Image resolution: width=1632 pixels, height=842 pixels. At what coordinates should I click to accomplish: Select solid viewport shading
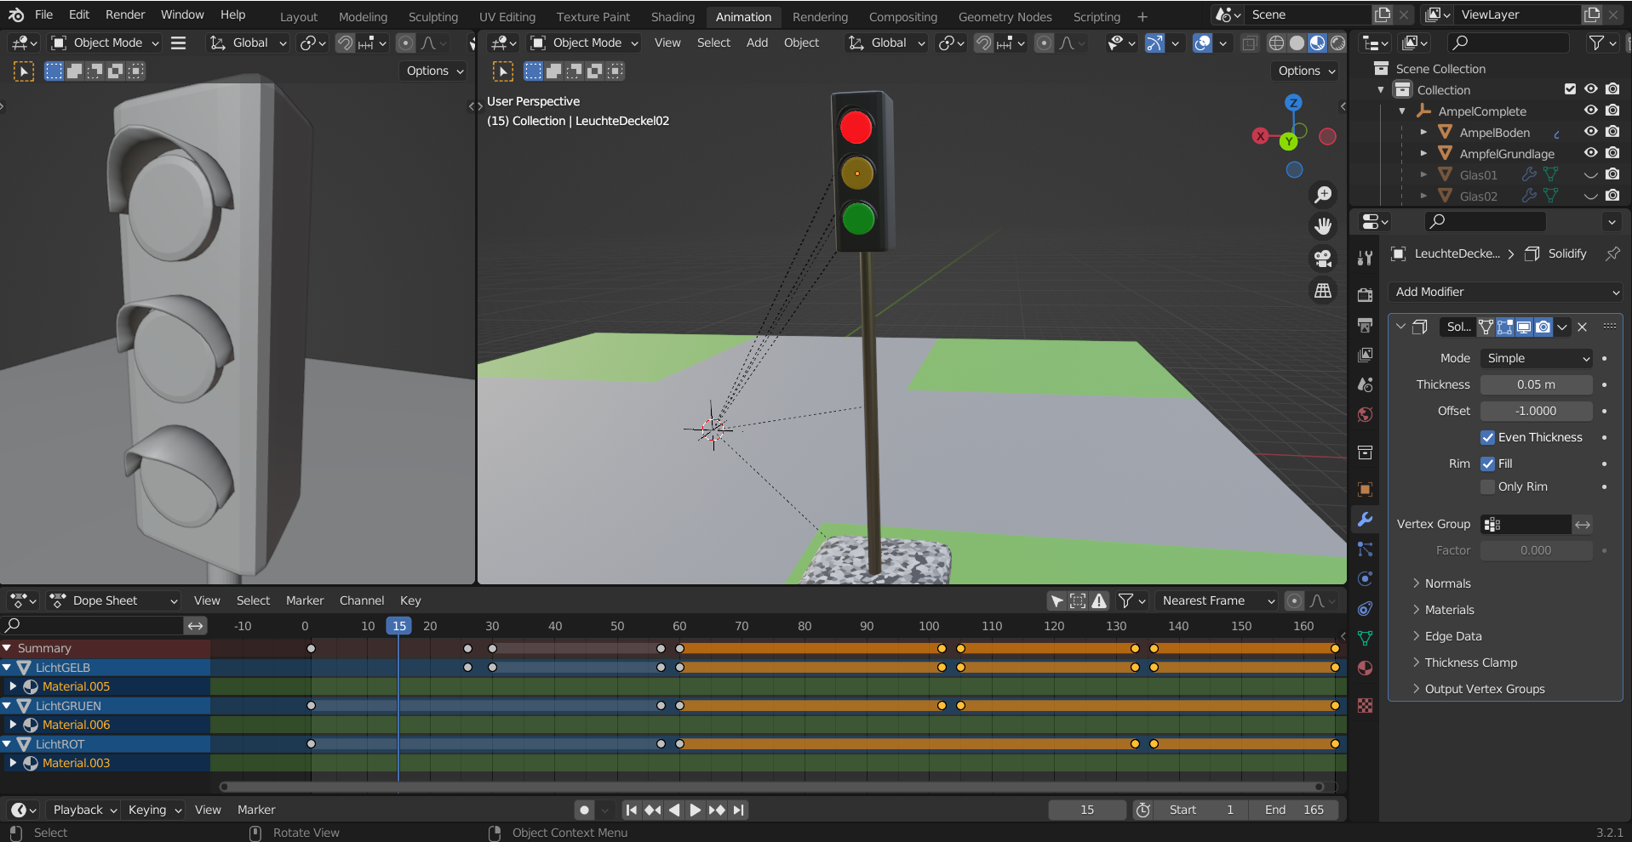pyautogui.click(x=1297, y=43)
